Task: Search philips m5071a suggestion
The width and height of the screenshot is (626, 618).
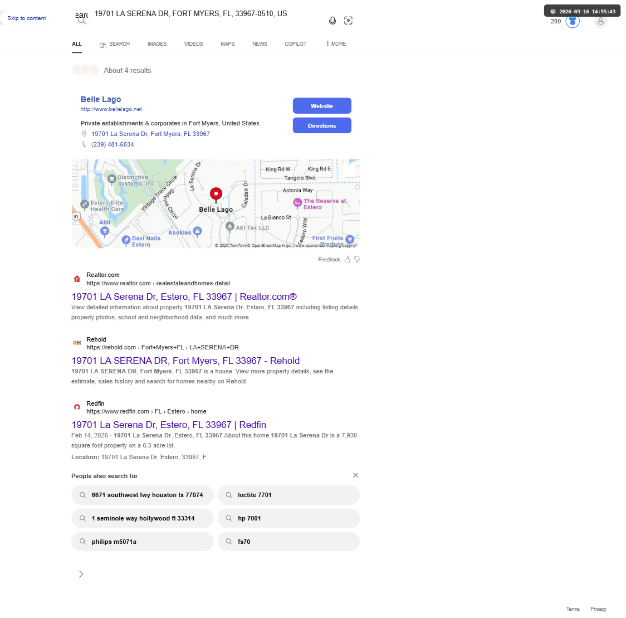Action: pyautogui.click(x=143, y=542)
